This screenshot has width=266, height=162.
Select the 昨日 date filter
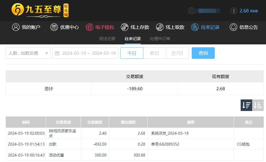coord(155,53)
